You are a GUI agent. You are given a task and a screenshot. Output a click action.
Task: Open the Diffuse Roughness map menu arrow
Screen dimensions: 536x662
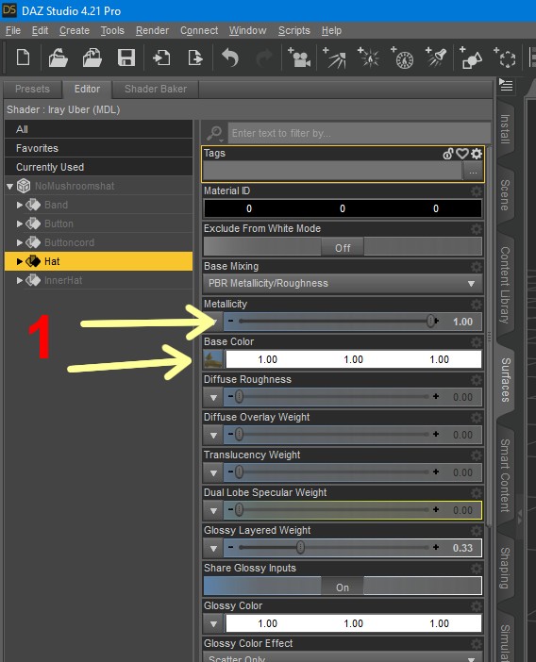[x=213, y=397]
